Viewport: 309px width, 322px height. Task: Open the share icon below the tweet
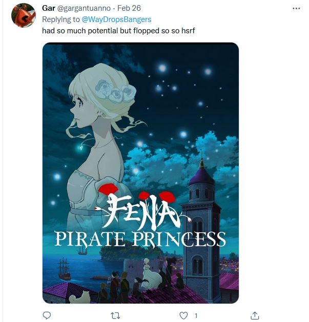[x=255, y=315]
